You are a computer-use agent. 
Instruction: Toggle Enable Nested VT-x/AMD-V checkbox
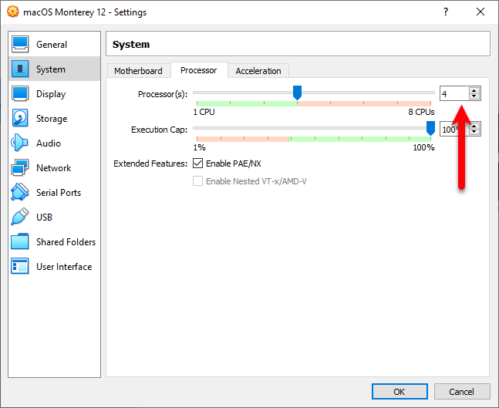[x=197, y=181]
